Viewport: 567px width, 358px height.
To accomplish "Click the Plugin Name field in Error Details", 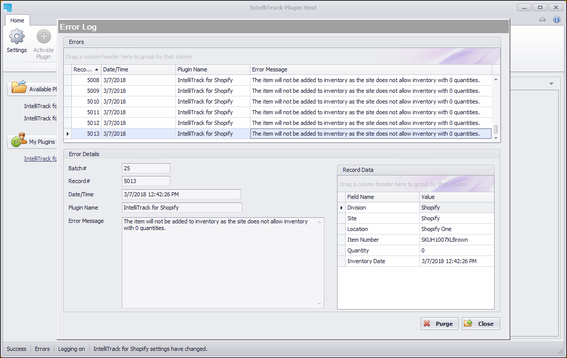I will pos(182,208).
